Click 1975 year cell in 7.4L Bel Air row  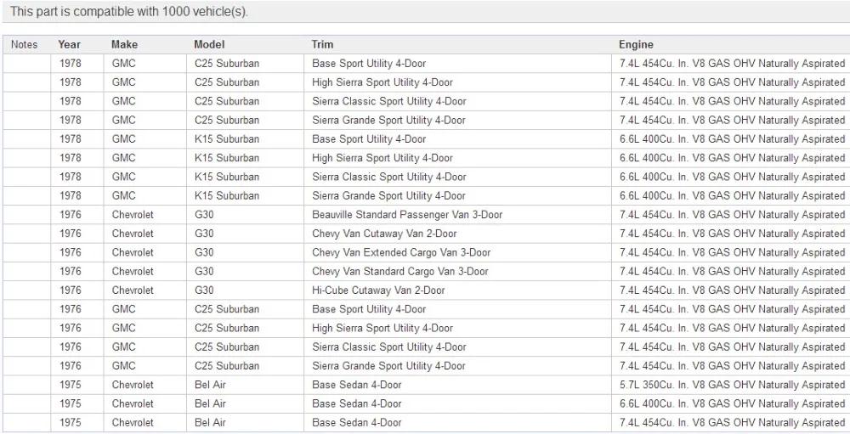pos(77,423)
